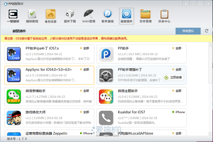Click the PP助手ipa补丁 iOS7.x Crack icon

point(14,54)
